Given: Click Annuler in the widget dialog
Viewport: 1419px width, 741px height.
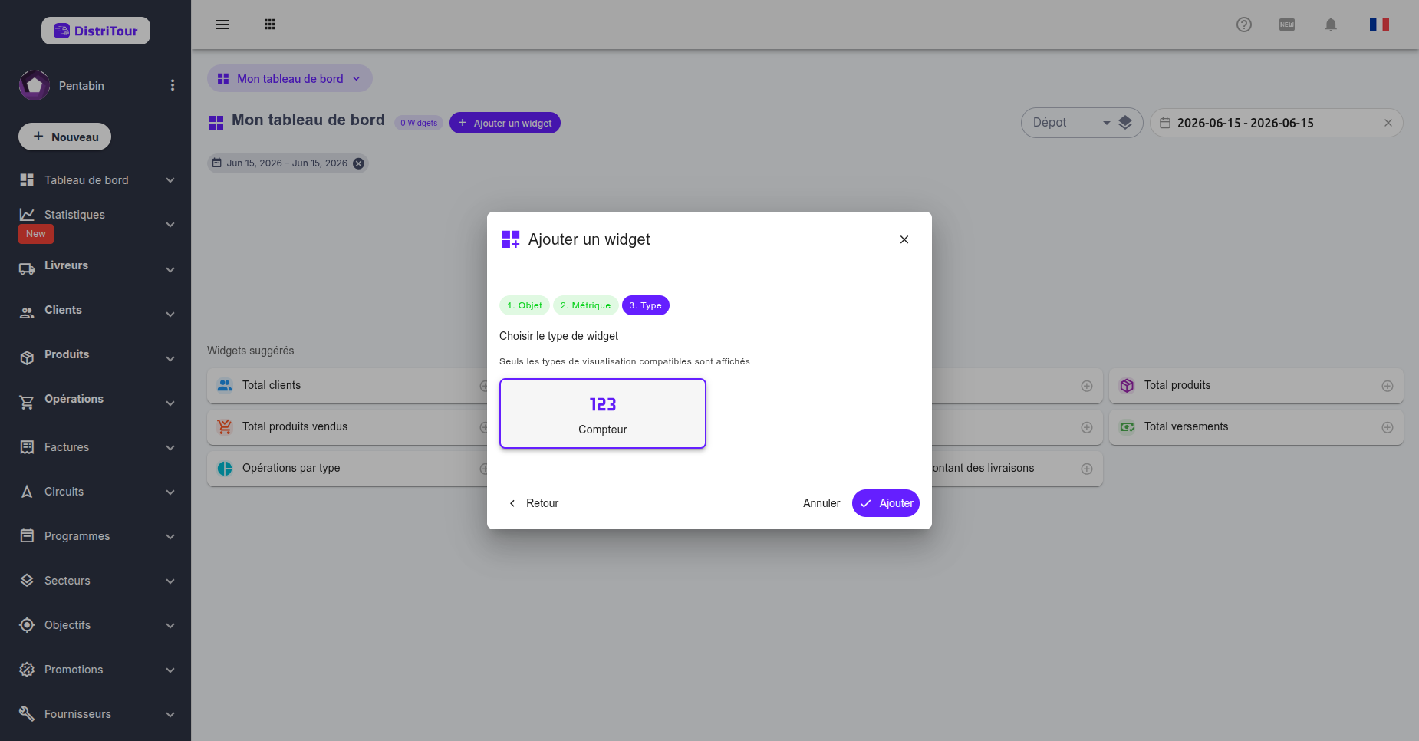Looking at the screenshot, I should pos(821,503).
